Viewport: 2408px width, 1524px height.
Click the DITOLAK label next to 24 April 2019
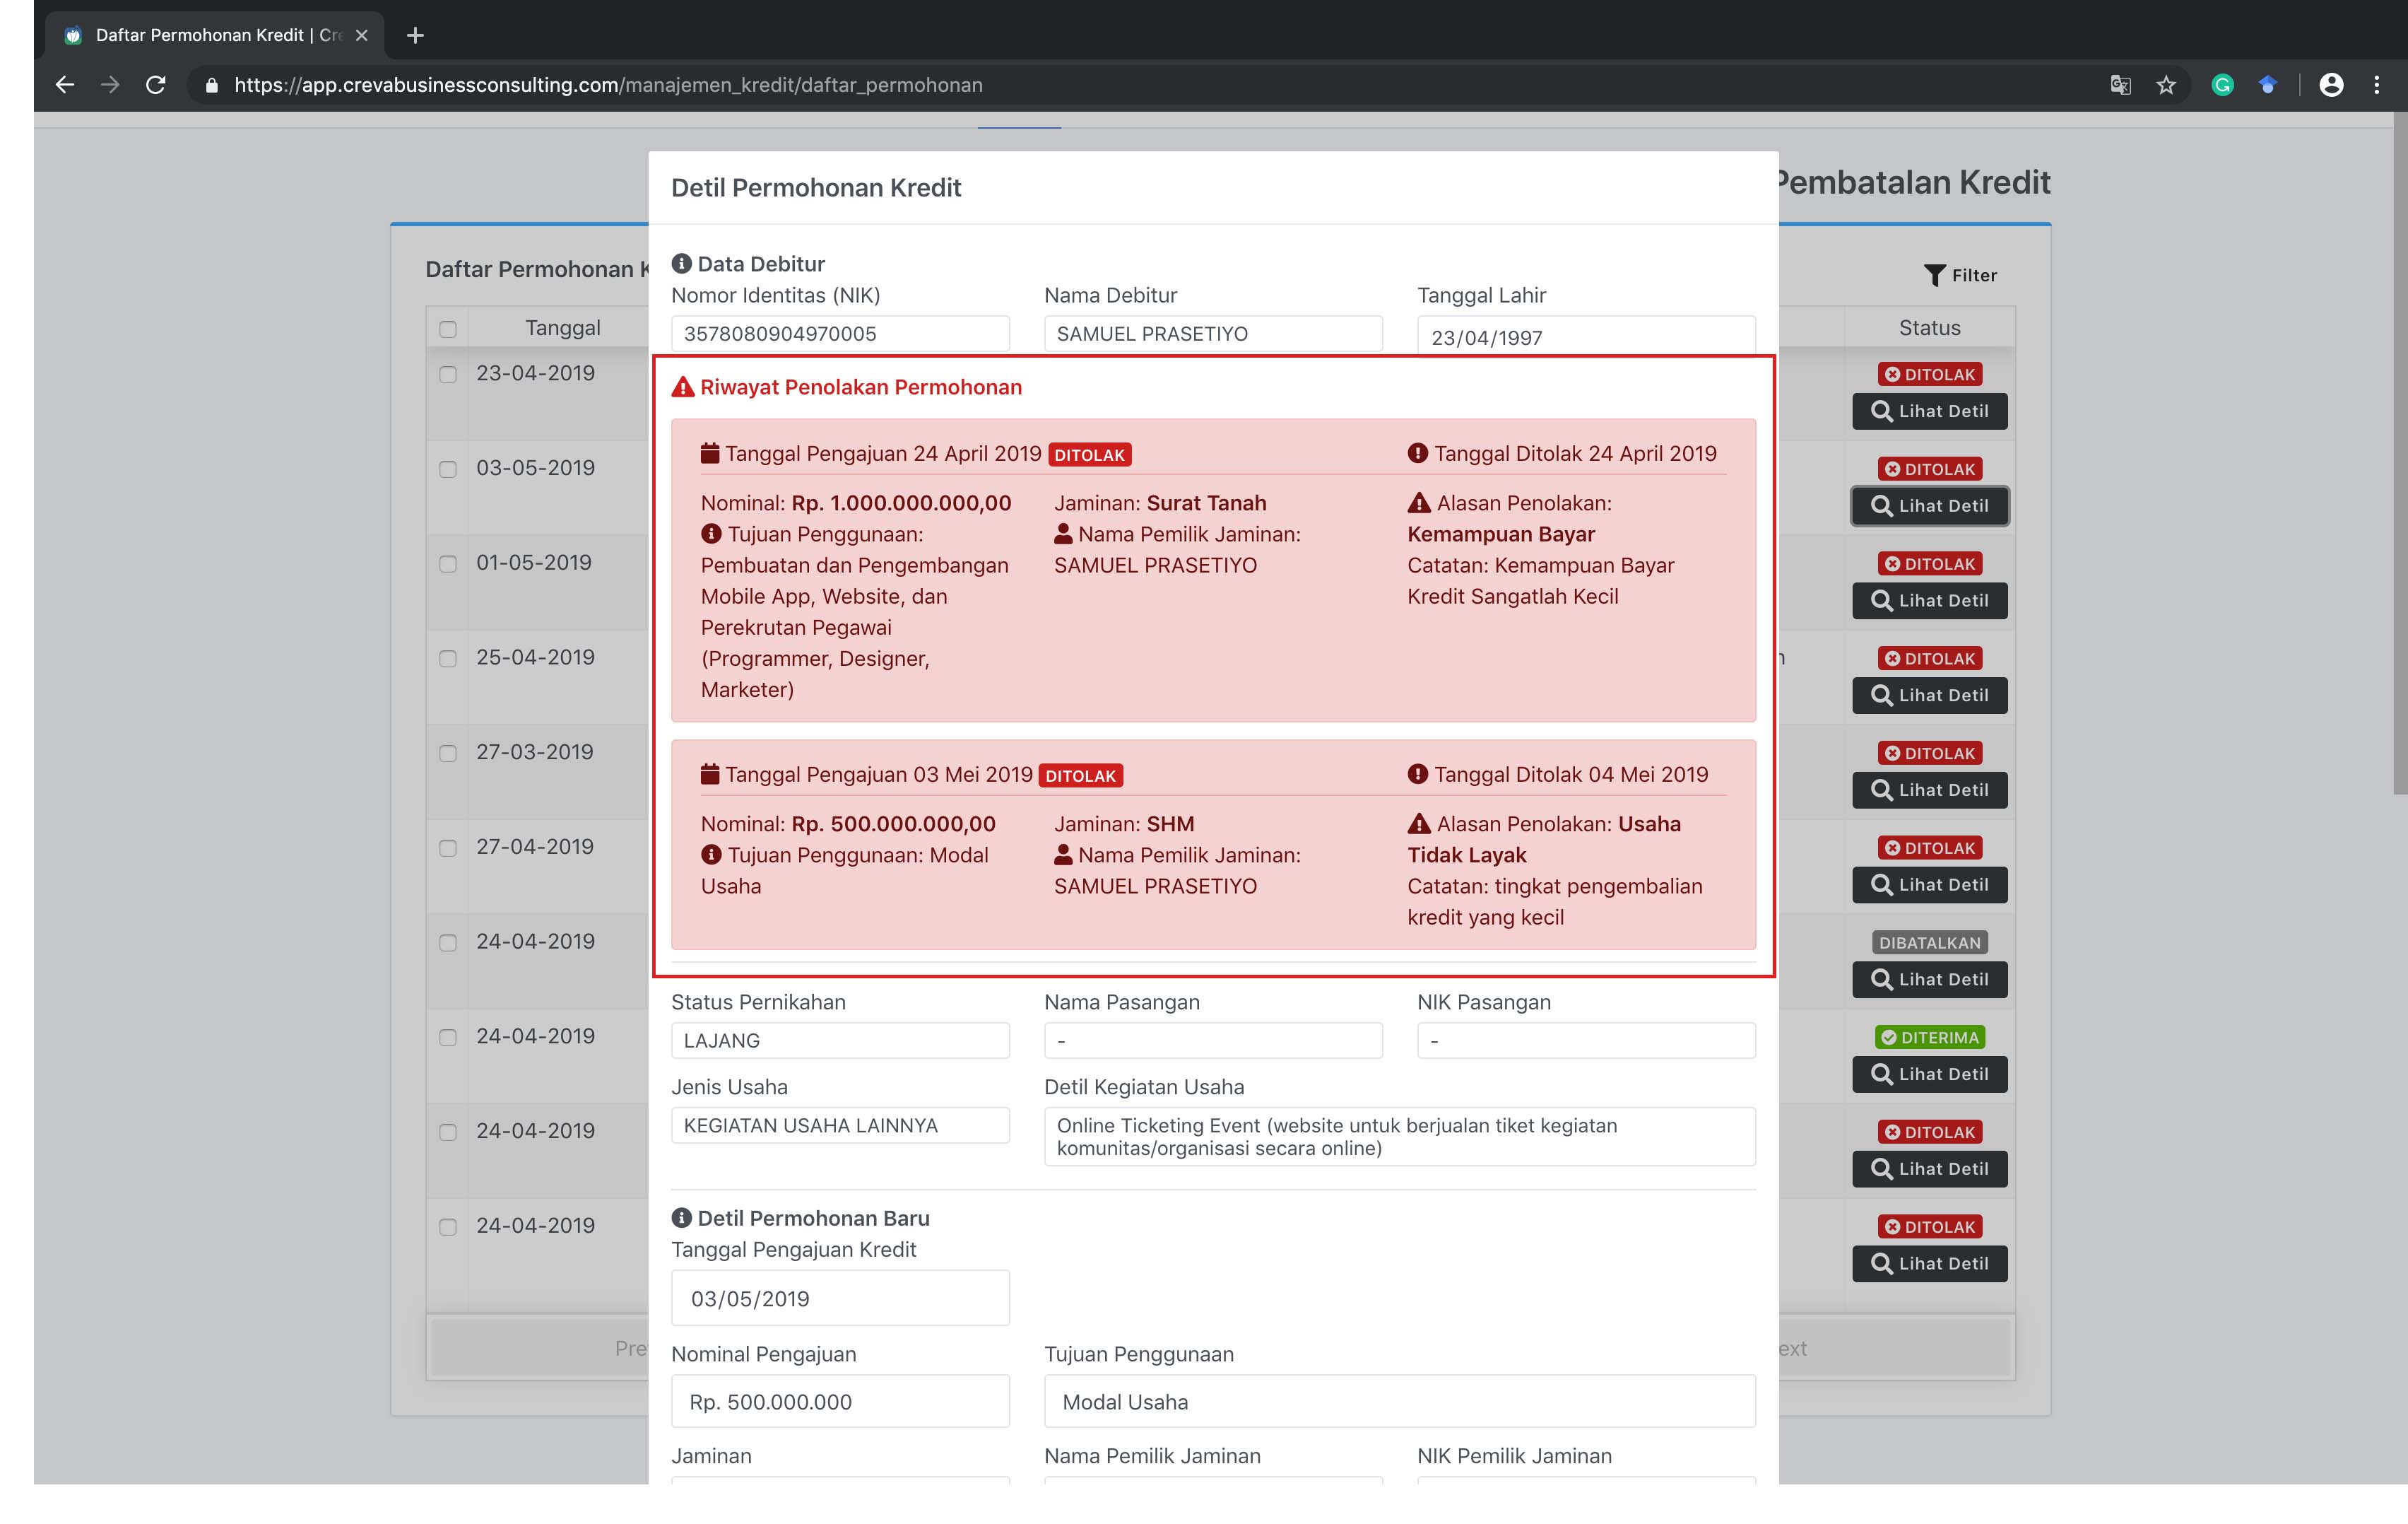(1089, 455)
